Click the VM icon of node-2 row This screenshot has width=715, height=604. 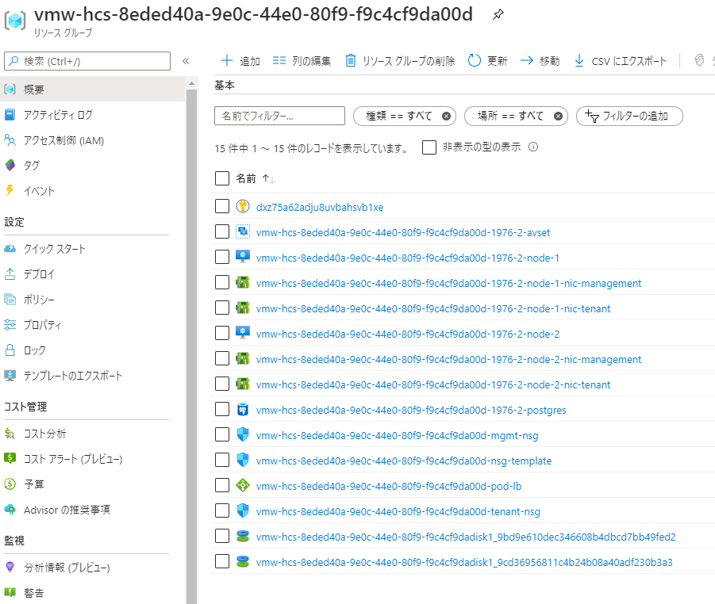point(243,333)
